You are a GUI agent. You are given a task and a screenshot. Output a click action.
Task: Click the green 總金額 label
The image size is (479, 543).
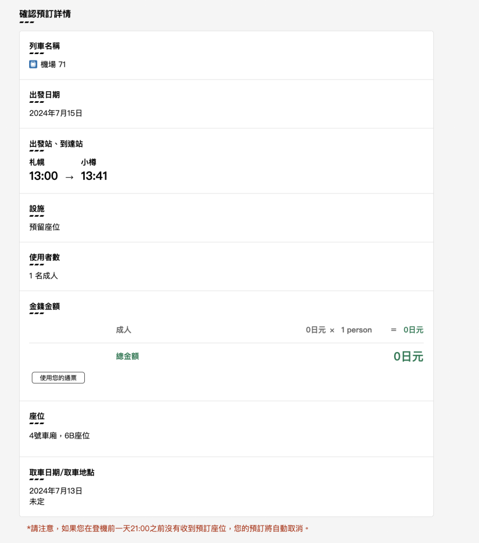coord(127,357)
